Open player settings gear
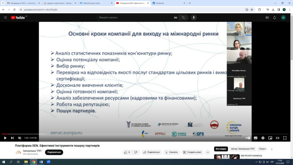Viewport: 293px width, 165px height. [x=263, y=138]
